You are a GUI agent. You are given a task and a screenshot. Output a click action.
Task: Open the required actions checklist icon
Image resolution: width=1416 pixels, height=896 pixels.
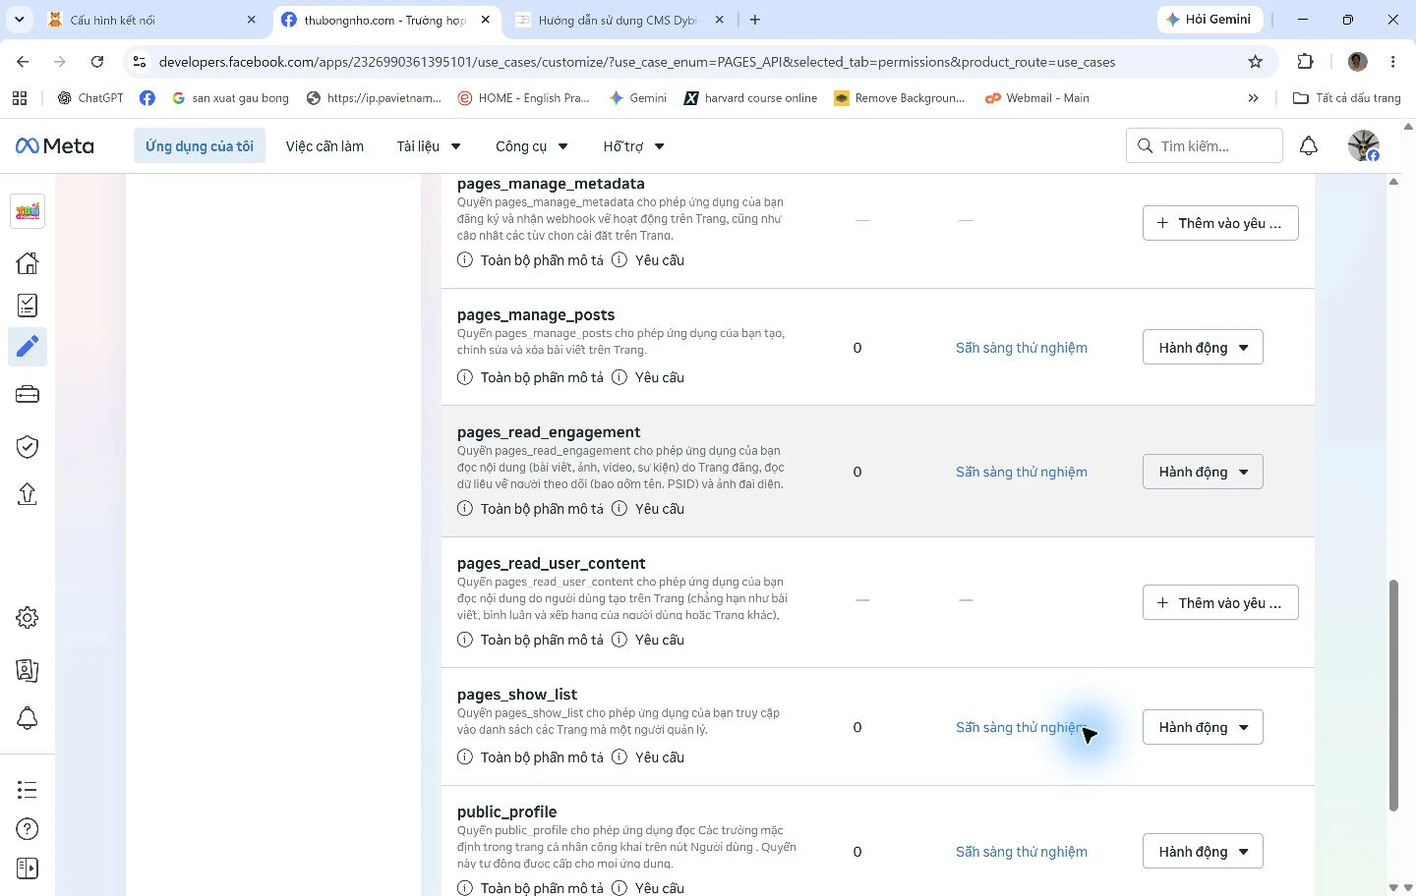[x=28, y=306]
